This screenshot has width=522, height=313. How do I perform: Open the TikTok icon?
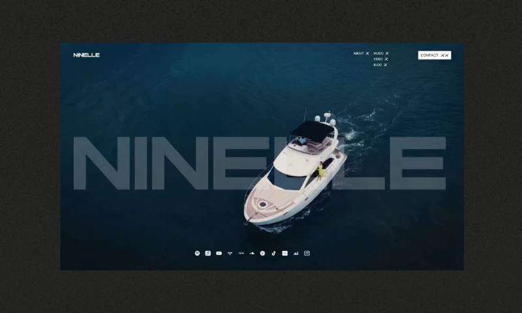[x=273, y=254]
